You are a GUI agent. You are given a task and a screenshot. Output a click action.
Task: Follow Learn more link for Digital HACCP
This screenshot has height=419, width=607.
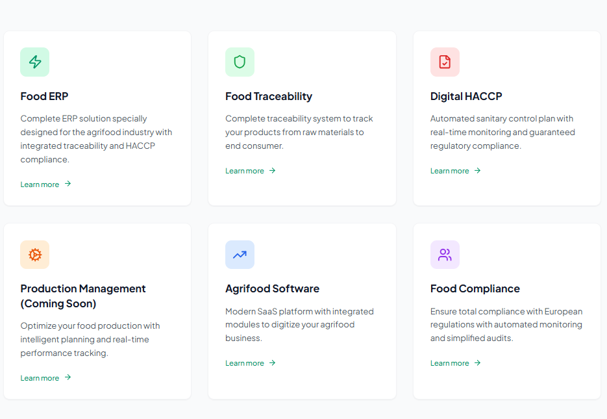click(x=449, y=171)
